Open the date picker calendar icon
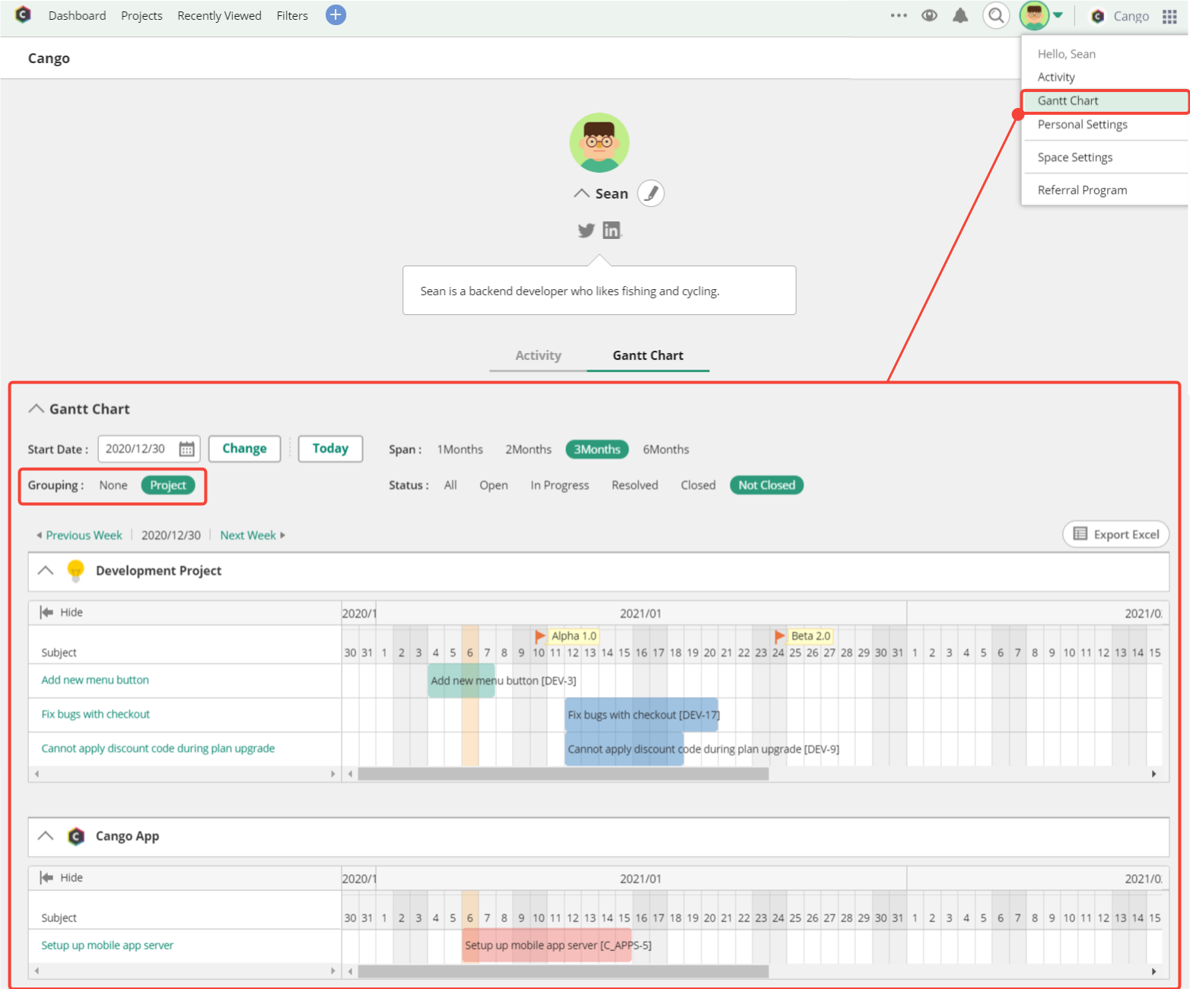1190x989 pixels. [187, 449]
